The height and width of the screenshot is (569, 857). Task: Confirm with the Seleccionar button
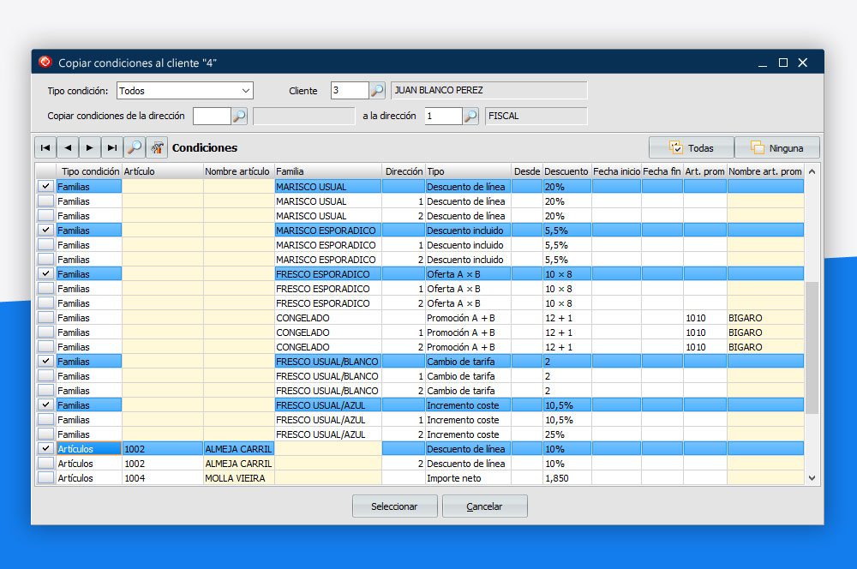394,506
